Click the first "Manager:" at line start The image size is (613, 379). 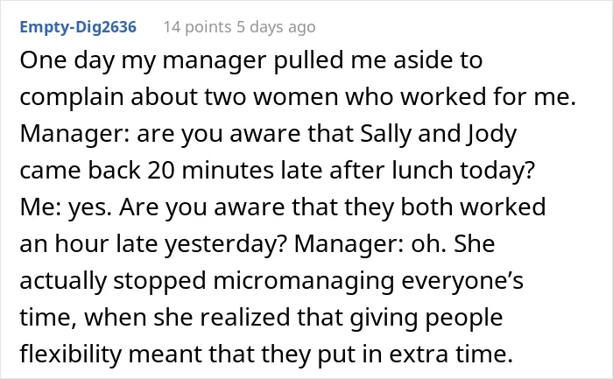click(75, 134)
